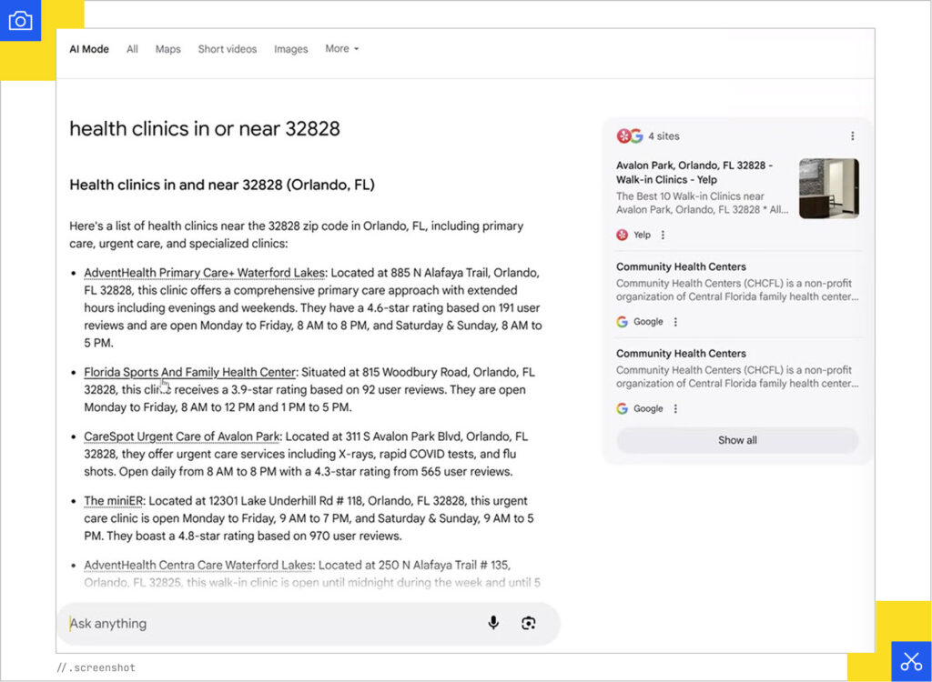Switch to the Maps tab
This screenshot has width=932, height=682.
pyautogui.click(x=167, y=49)
